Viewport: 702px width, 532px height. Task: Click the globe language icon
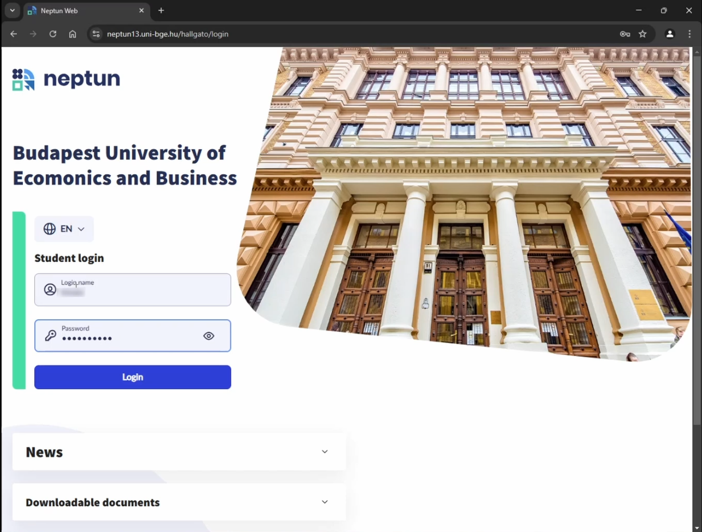pos(50,229)
